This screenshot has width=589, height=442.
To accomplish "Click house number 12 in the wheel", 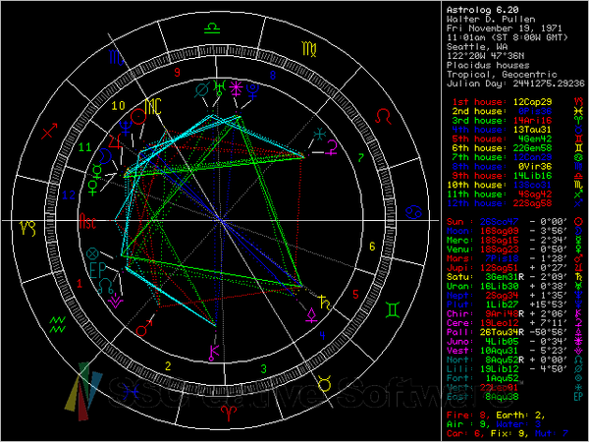I will point(69,195).
